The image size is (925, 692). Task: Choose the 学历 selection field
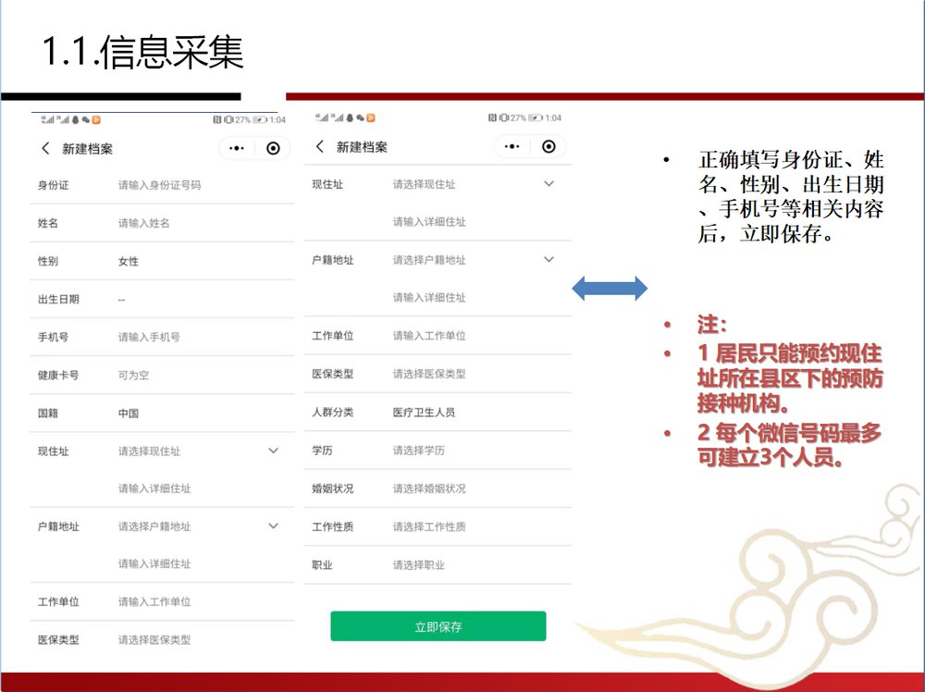pyautogui.click(x=418, y=451)
